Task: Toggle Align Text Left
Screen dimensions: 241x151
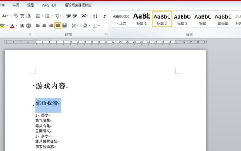Action: tap(38, 26)
